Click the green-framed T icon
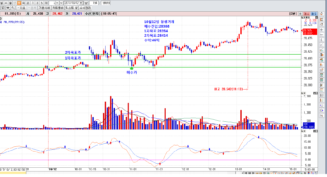This screenshot has height=177, width=327. [x=322, y=75]
